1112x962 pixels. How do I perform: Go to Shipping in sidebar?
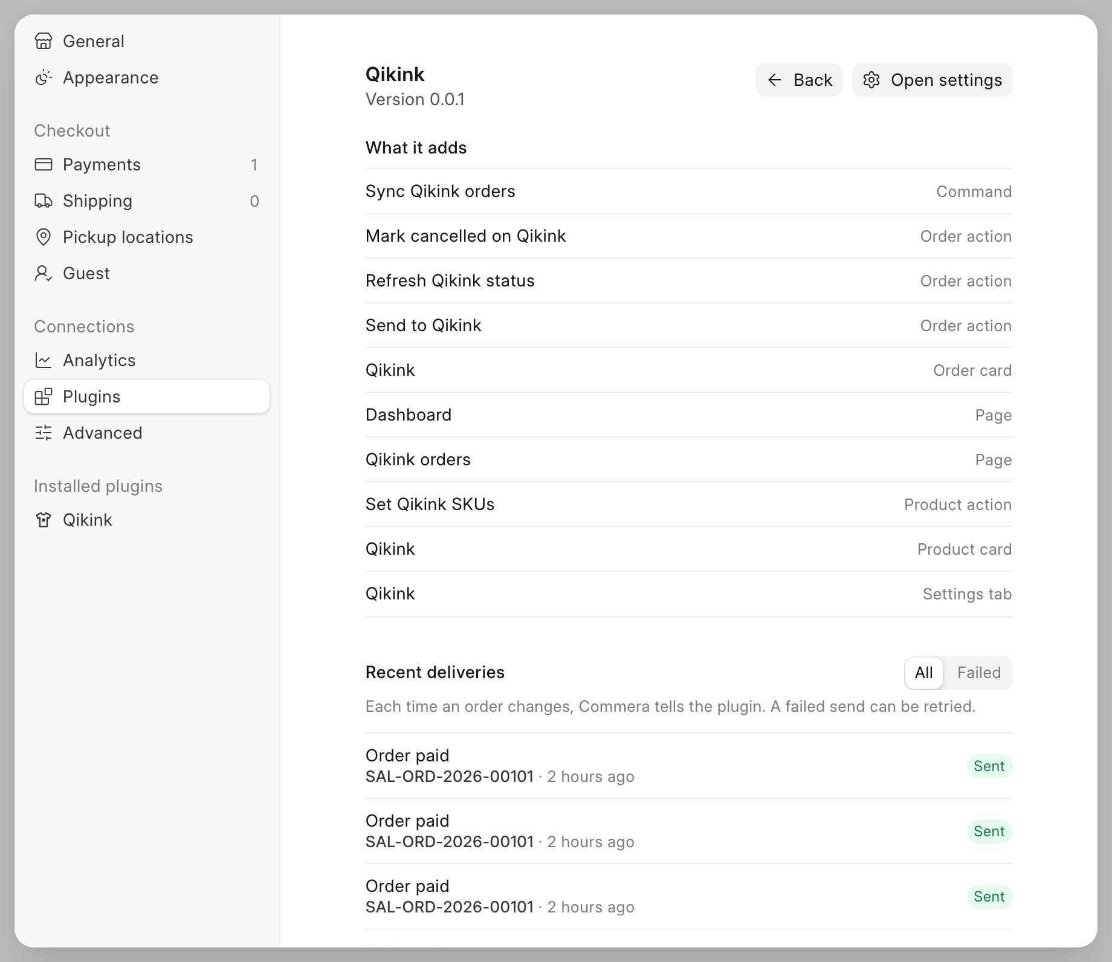[x=147, y=201]
